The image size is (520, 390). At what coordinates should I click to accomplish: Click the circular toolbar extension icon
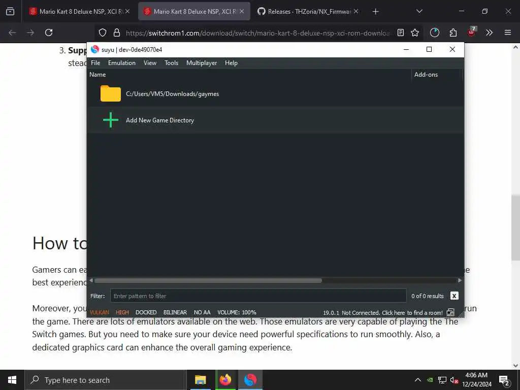(435, 32)
